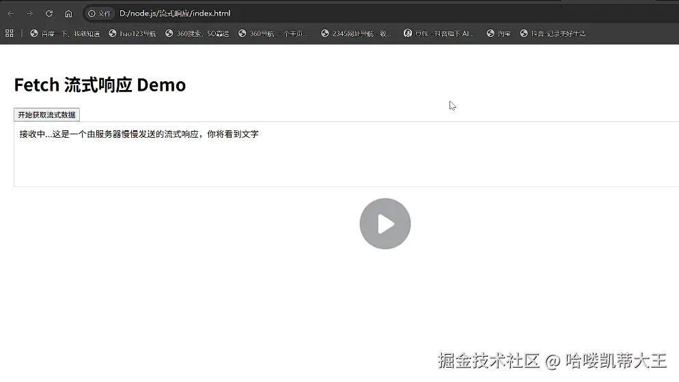The width and height of the screenshot is (679, 382).
Task: Reload the page with refresh icon
Action: [x=49, y=14]
